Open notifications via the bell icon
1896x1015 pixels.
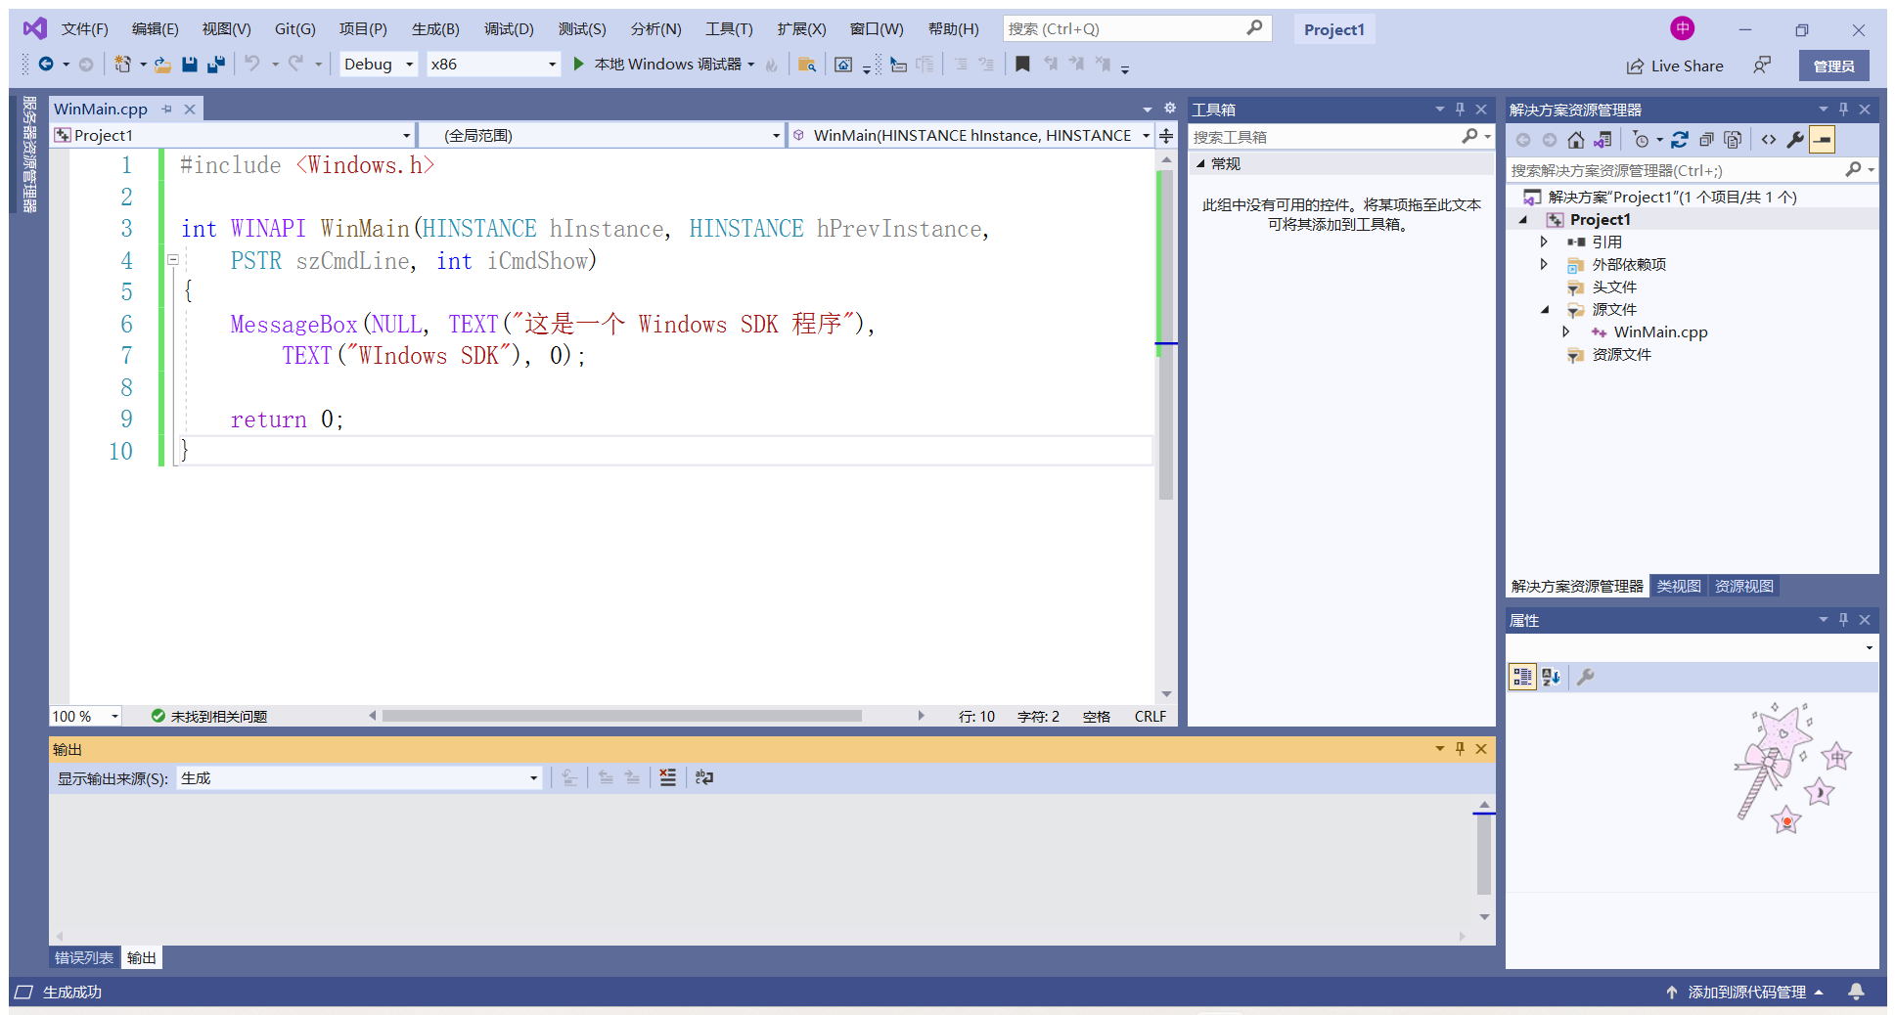[x=1856, y=992]
